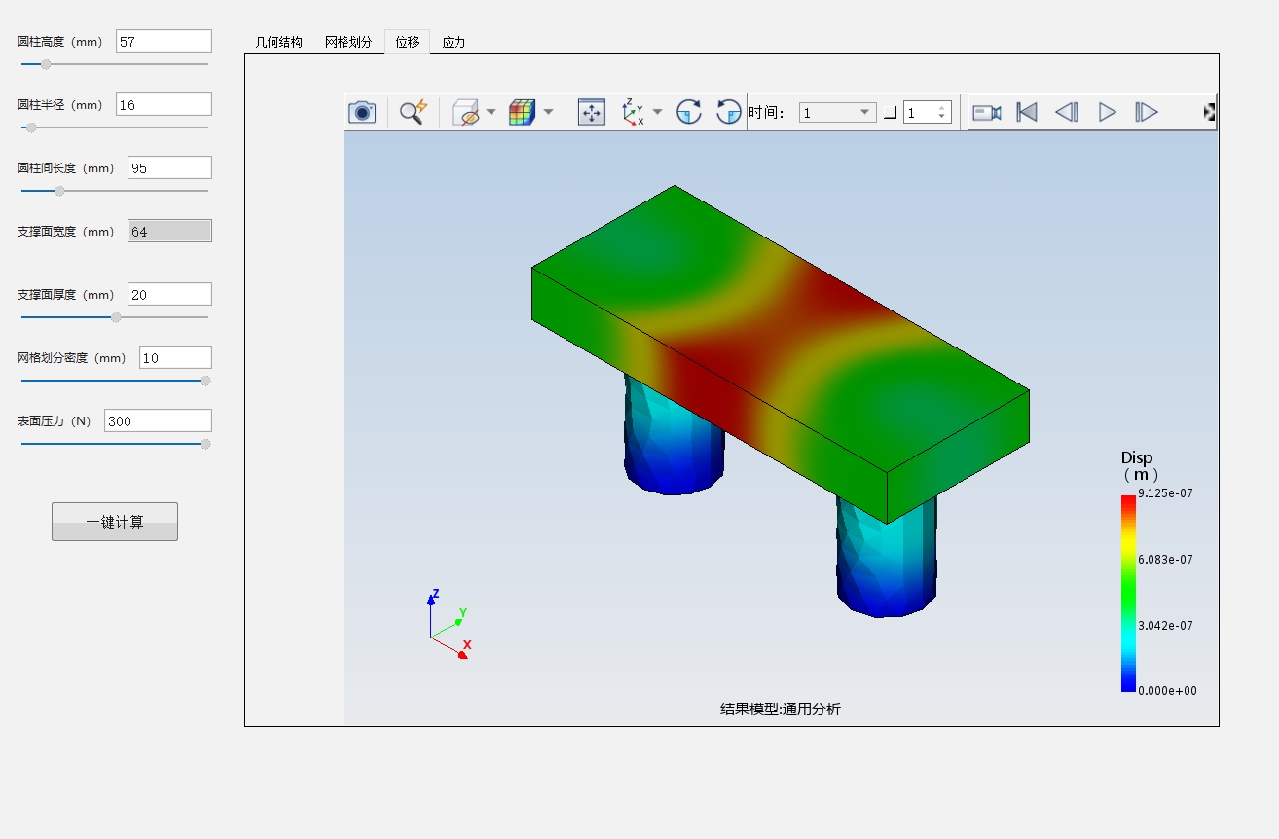Image resolution: width=1279 pixels, height=839 pixels.
Task: Open the XYZ axis orientation dropdown arrow
Action: click(x=657, y=113)
